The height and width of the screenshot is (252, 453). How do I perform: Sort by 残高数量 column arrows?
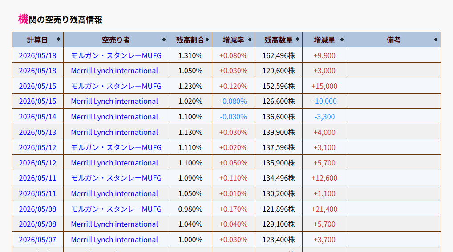point(298,39)
